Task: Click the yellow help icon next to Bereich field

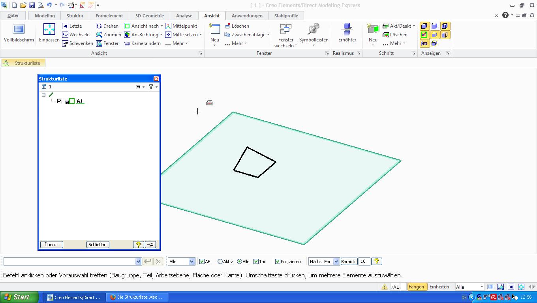Action: 377,261
